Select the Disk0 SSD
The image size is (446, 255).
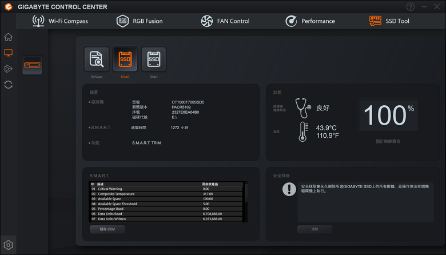(x=125, y=59)
